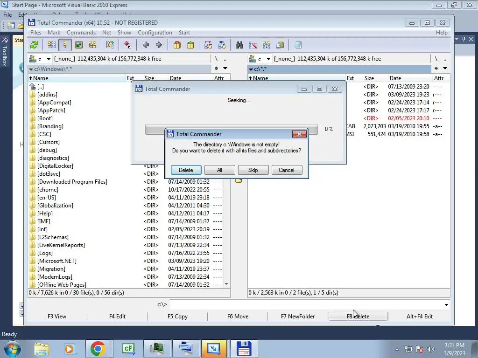
Task: Open the Multi-rename tool icon
Action: coord(253,45)
